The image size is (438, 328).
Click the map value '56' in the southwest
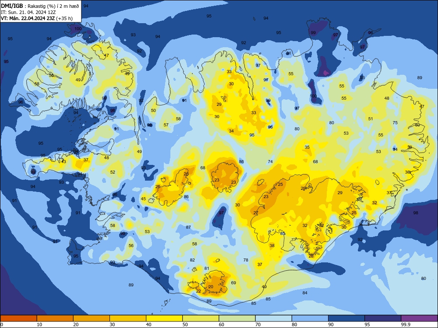click(x=131, y=246)
